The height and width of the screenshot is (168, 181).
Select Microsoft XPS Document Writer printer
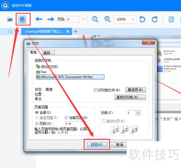tap(70, 77)
